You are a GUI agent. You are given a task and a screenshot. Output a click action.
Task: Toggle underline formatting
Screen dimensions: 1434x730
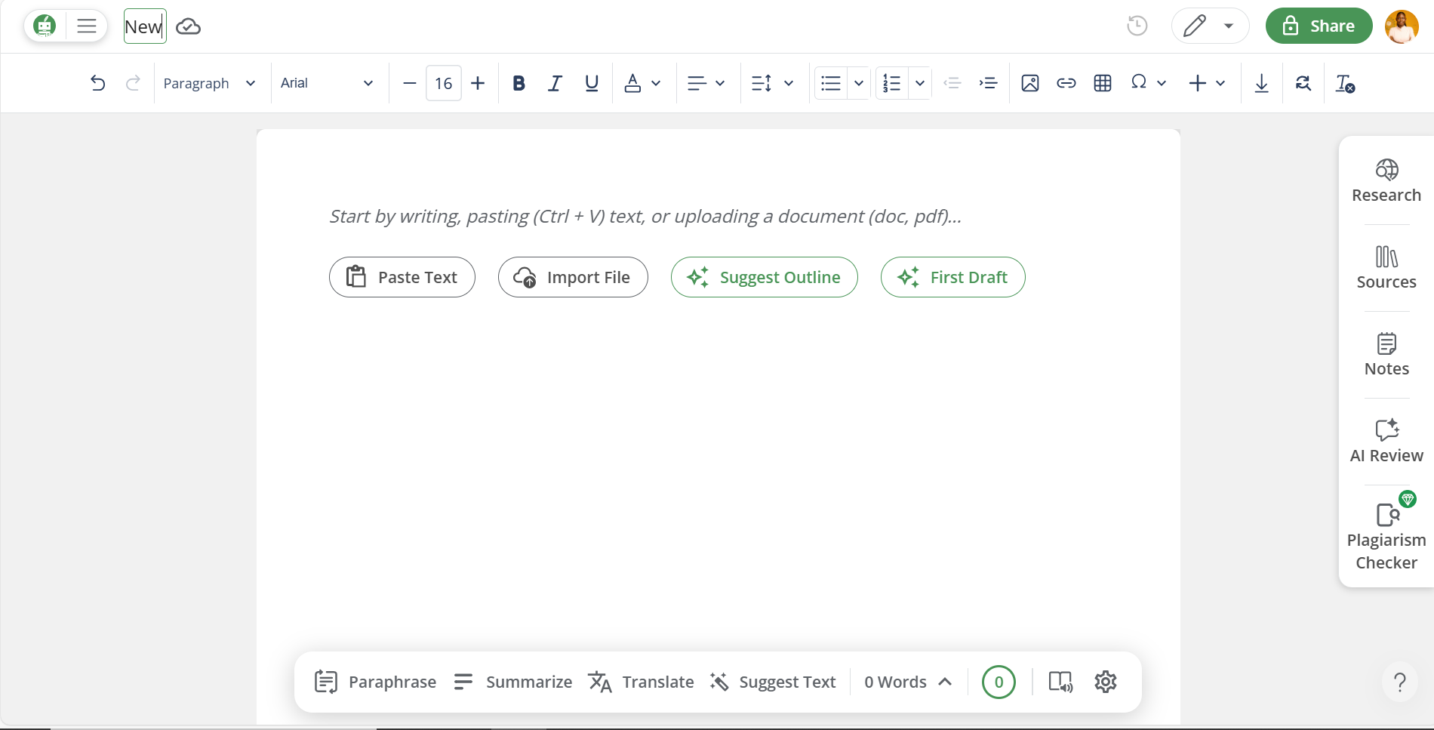pos(592,83)
